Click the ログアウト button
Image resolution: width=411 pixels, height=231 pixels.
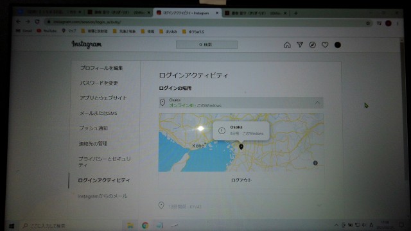click(x=241, y=180)
